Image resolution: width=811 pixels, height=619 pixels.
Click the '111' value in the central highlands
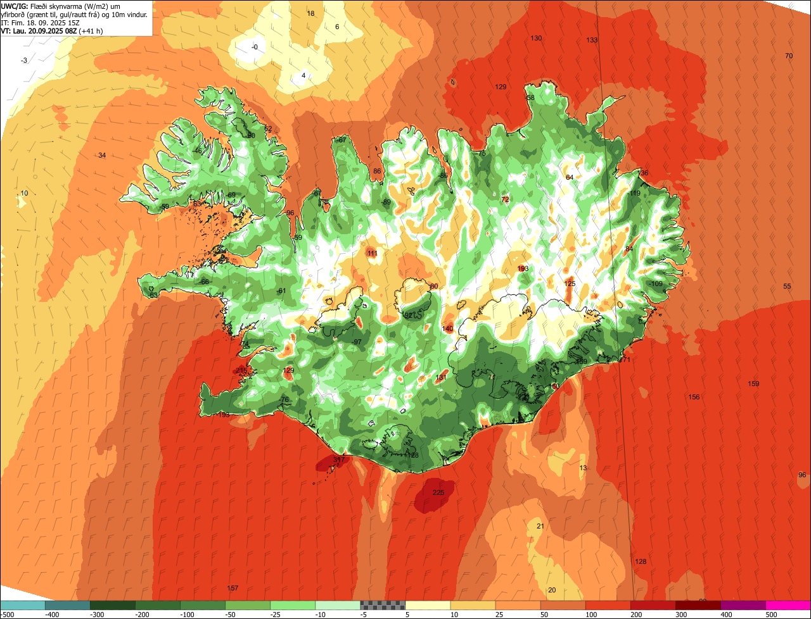(373, 253)
